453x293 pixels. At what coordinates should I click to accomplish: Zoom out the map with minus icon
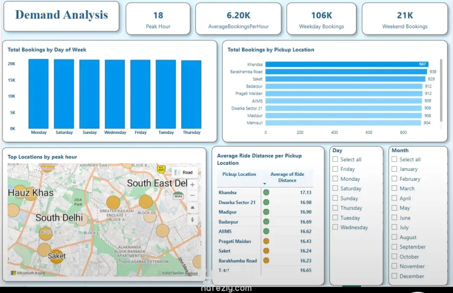(x=193, y=195)
